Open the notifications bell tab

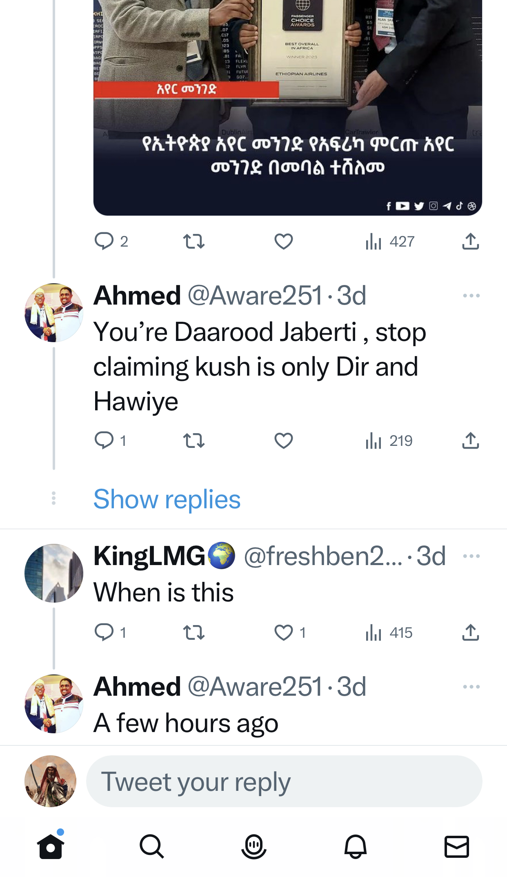[x=356, y=847]
